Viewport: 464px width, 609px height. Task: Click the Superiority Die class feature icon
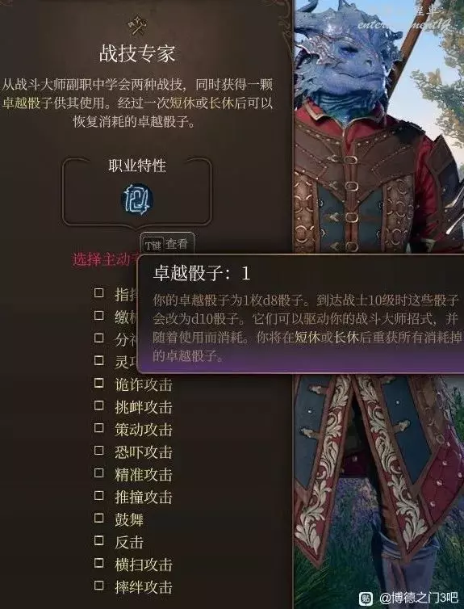[137, 199]
